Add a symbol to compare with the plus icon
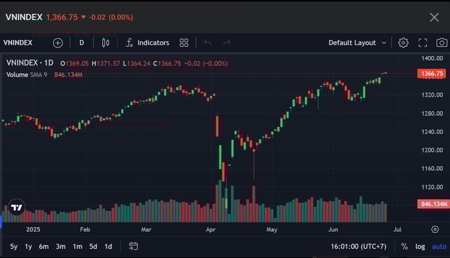Image resolution: width=450 pixels, height=258 pixels. click(58, 43)
